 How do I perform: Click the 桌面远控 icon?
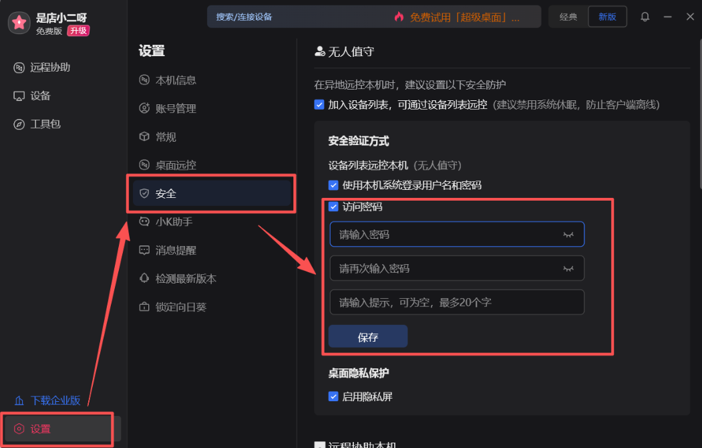pyautogui.click(x=144, y=165)
